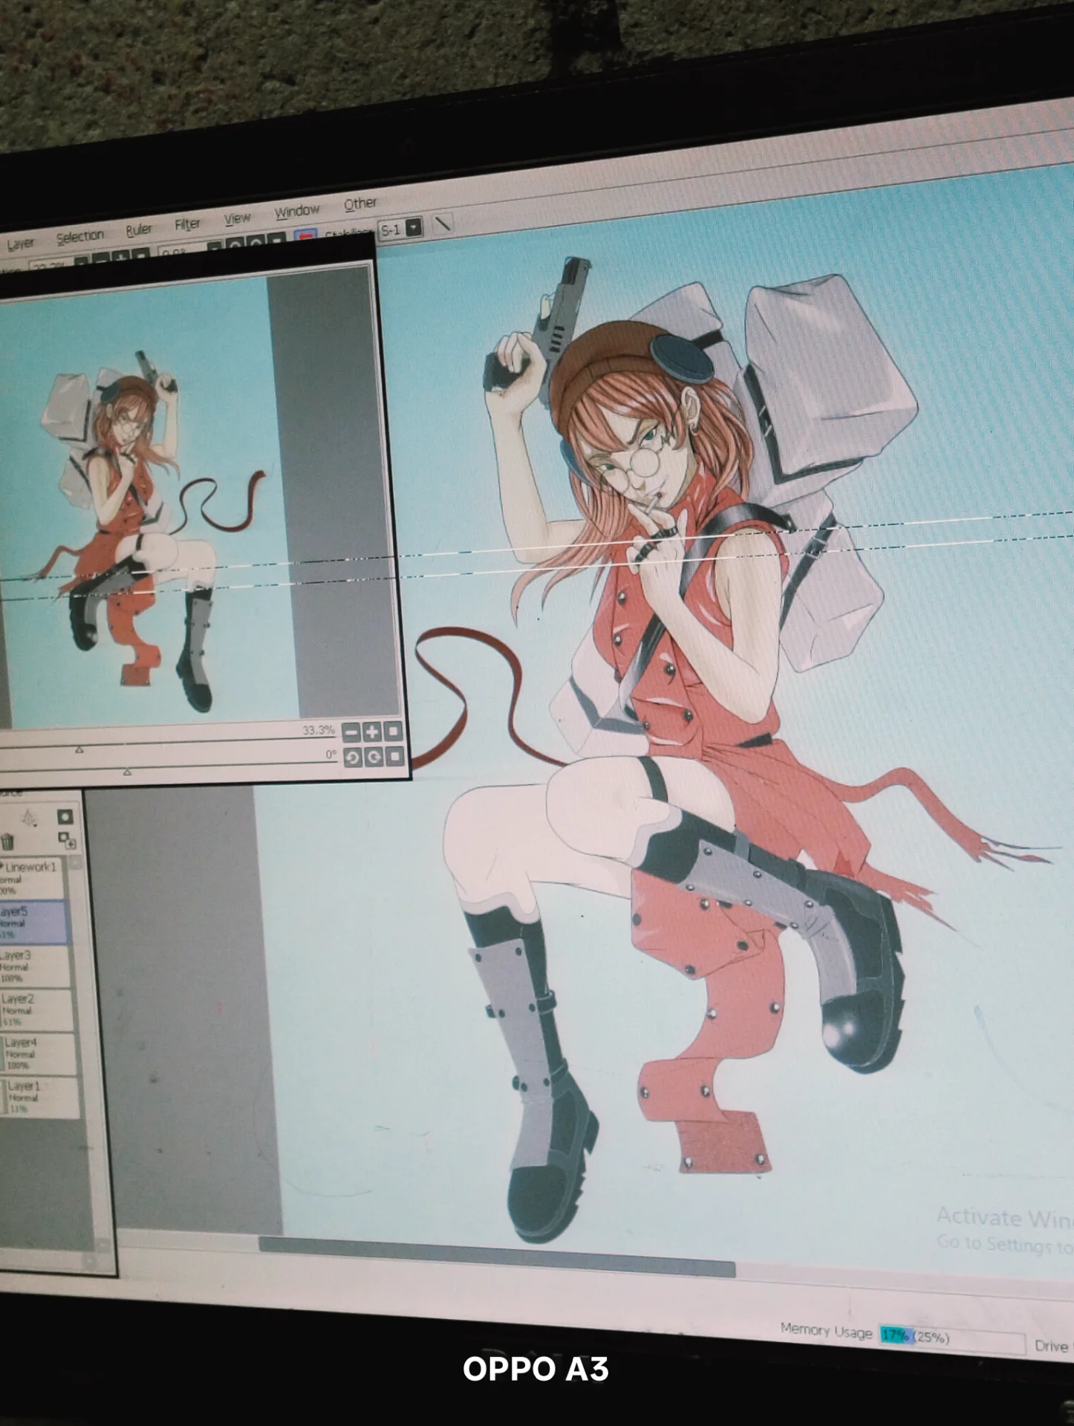1074x1426 pixels.
Task: Open the Stabilizer S-1 dropdown
Action: [414, 227]
